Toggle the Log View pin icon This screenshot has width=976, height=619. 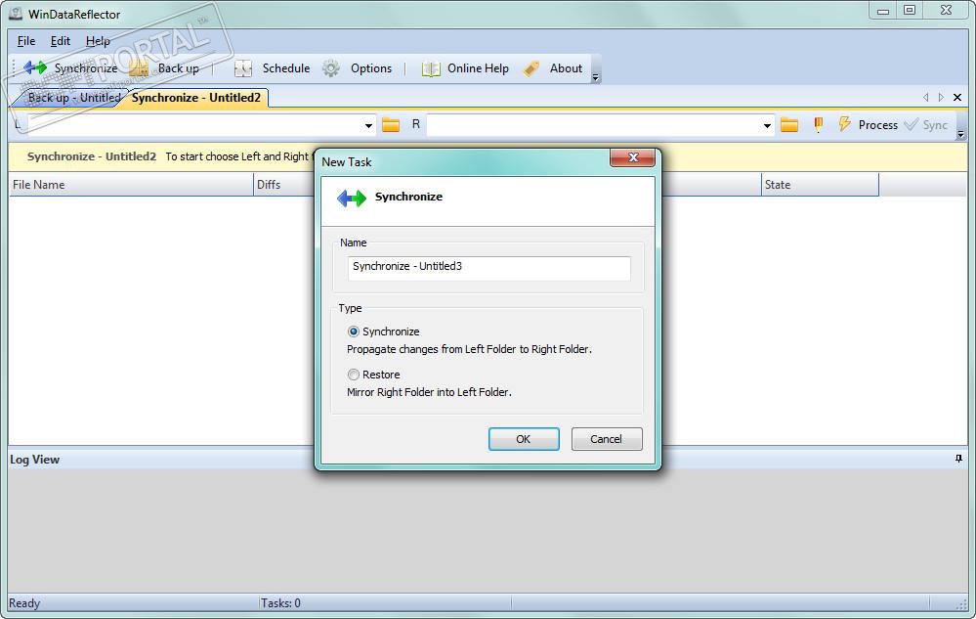pyautogui.click(x=958, y=459)
